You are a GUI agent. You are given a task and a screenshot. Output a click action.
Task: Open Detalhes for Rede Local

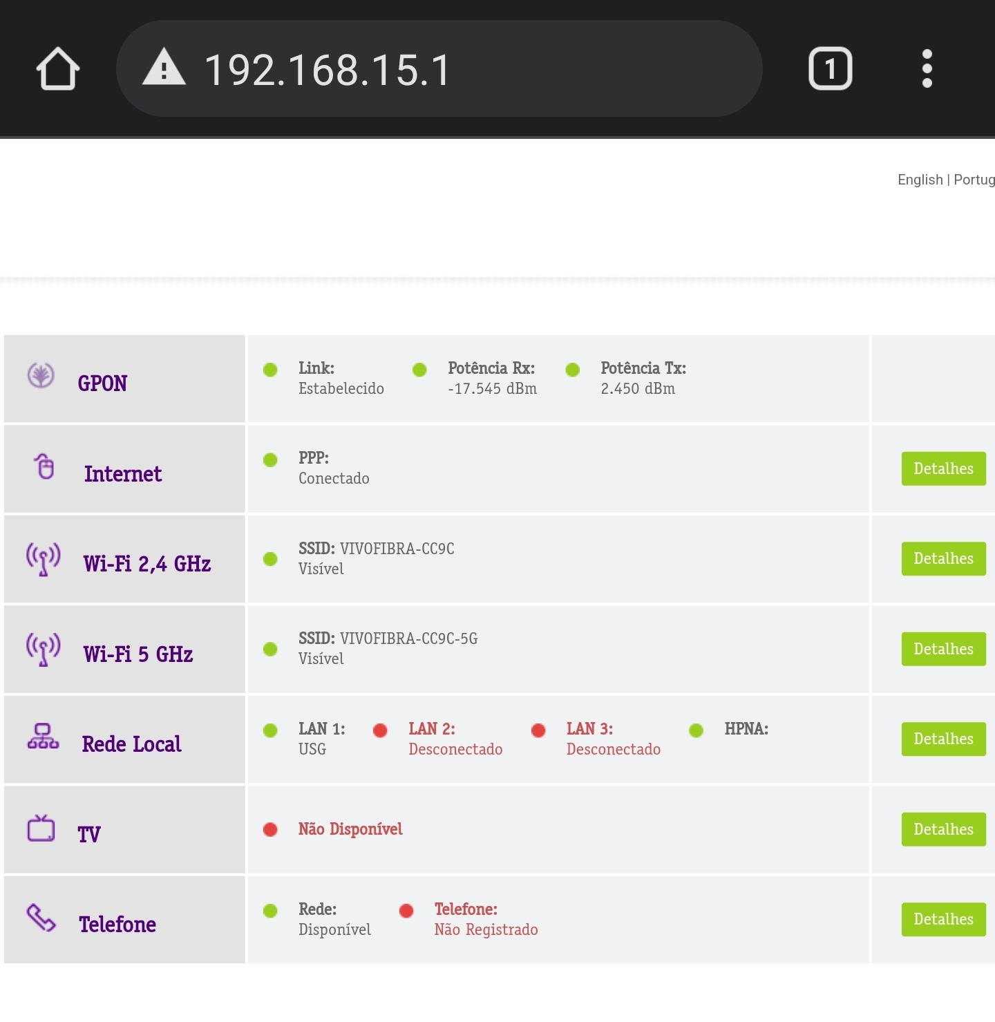coord(943,739)
